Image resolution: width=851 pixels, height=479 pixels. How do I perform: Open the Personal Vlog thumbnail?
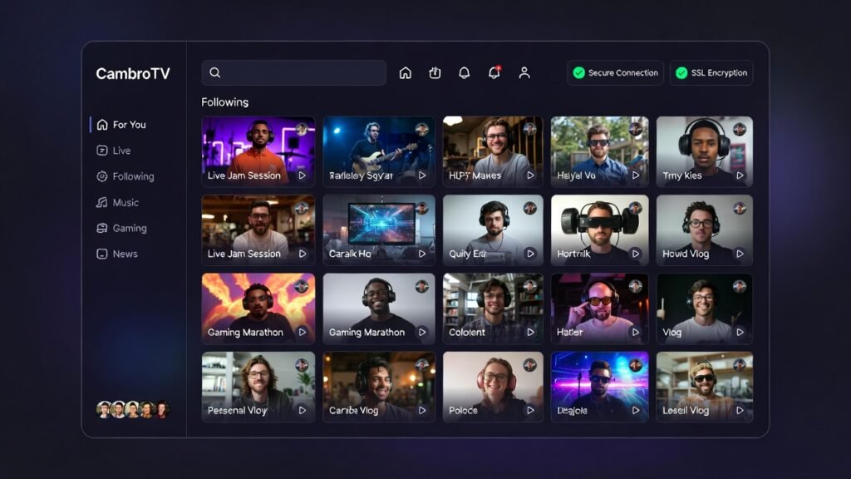258,386
